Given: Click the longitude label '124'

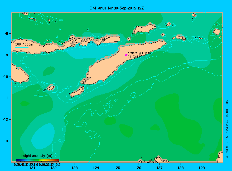Looking at the screenshot, I should [96, 168].
